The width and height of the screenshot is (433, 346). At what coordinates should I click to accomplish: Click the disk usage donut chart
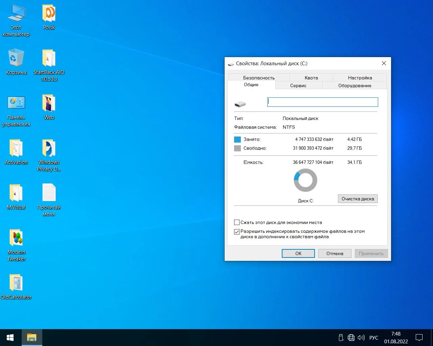tap(305, 180)
